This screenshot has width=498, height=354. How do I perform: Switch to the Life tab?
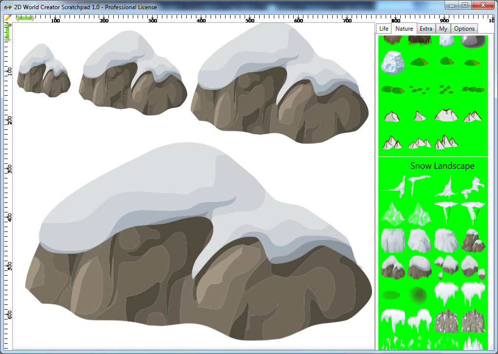[x=384, y=29]
